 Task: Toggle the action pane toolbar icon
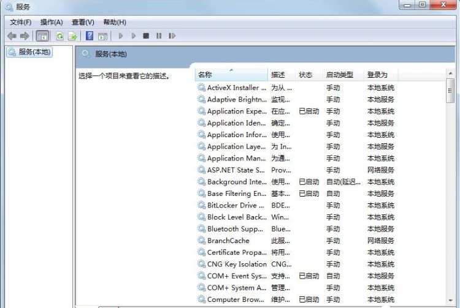click(x=102, y=36)
